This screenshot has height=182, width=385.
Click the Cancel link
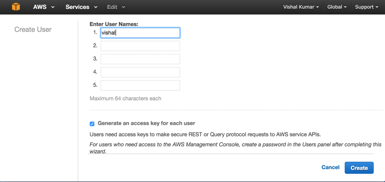point(330,168)
